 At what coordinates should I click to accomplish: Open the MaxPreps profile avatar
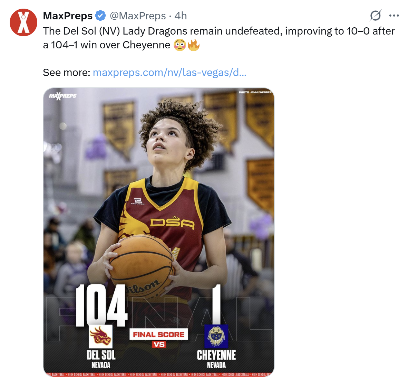[x=23, y=22]
